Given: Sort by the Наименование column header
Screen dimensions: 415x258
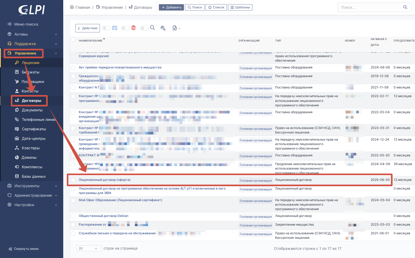Looking at the screenshot, I should click(x=90, y=41).
